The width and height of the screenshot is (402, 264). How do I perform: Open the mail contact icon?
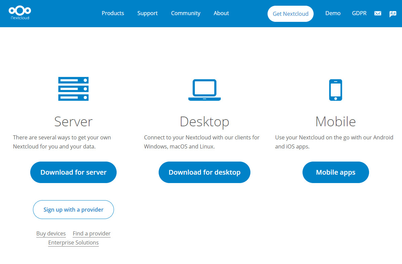(x=378, y=13)
